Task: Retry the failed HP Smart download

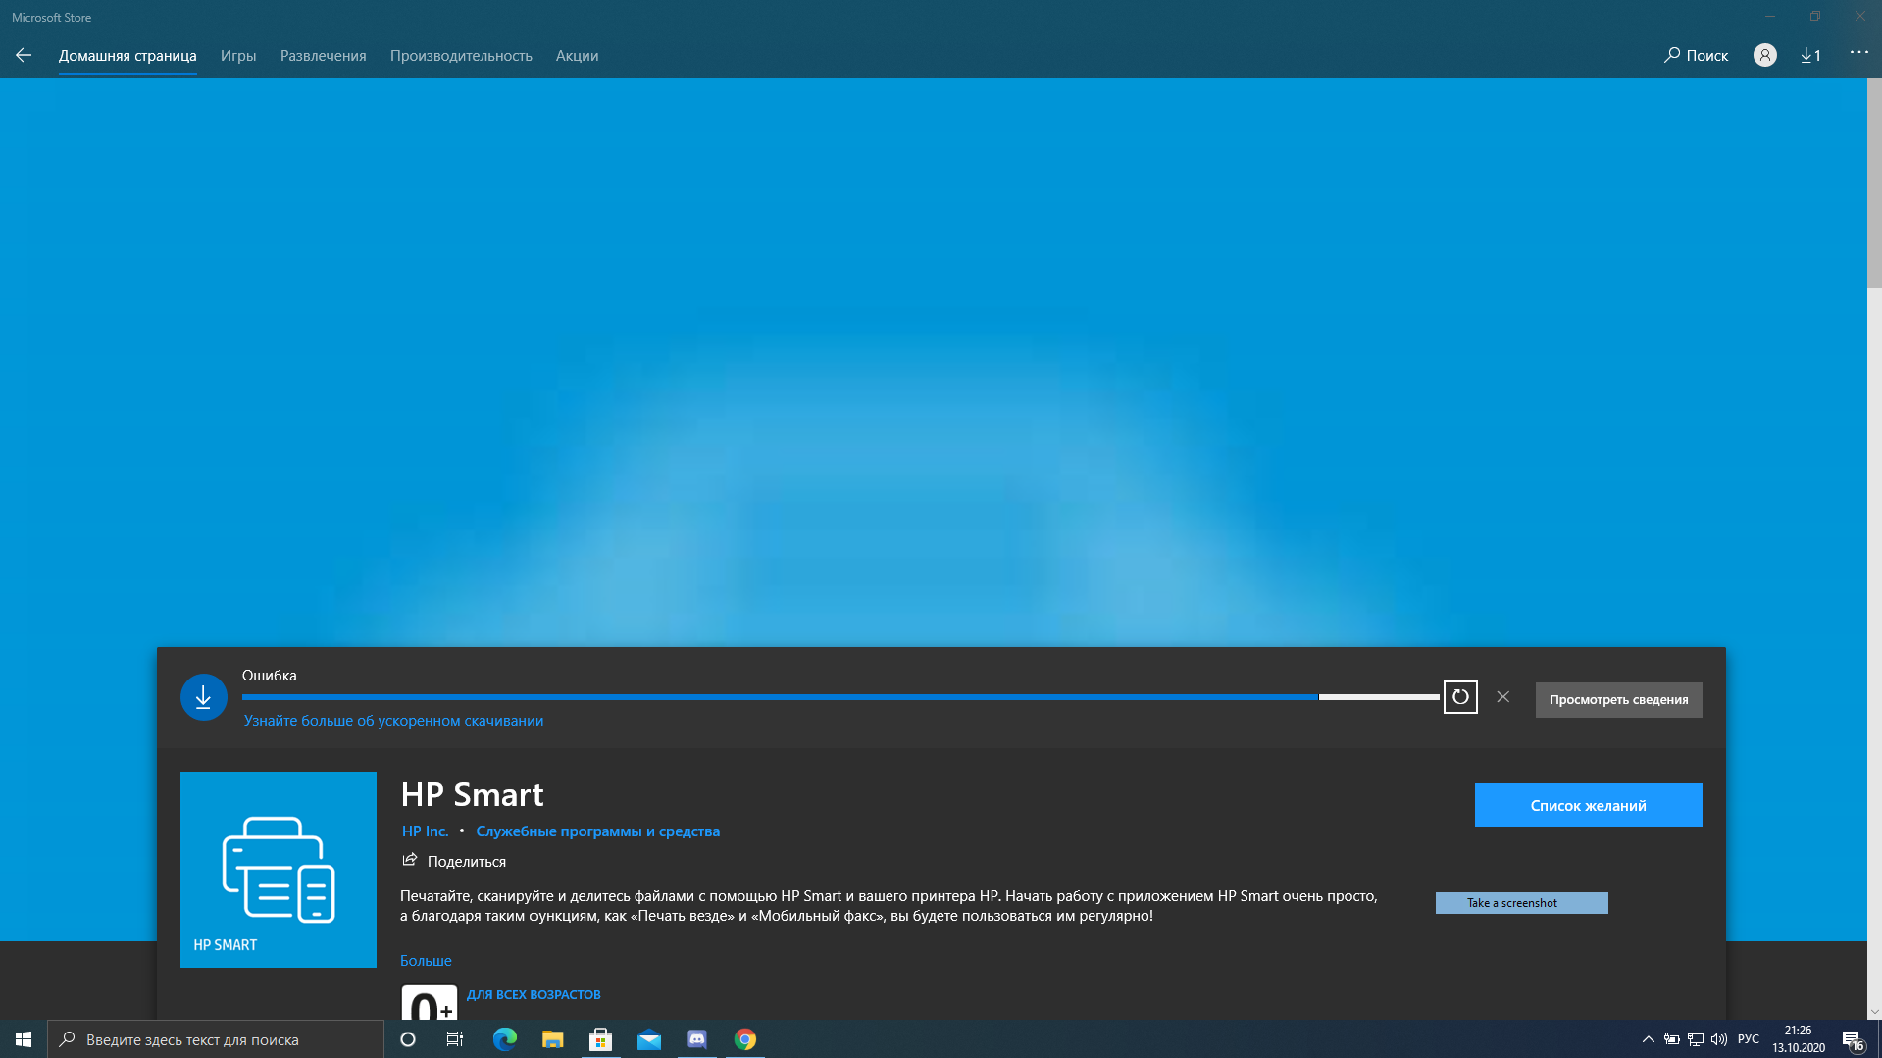Action: pos(1460,697)
